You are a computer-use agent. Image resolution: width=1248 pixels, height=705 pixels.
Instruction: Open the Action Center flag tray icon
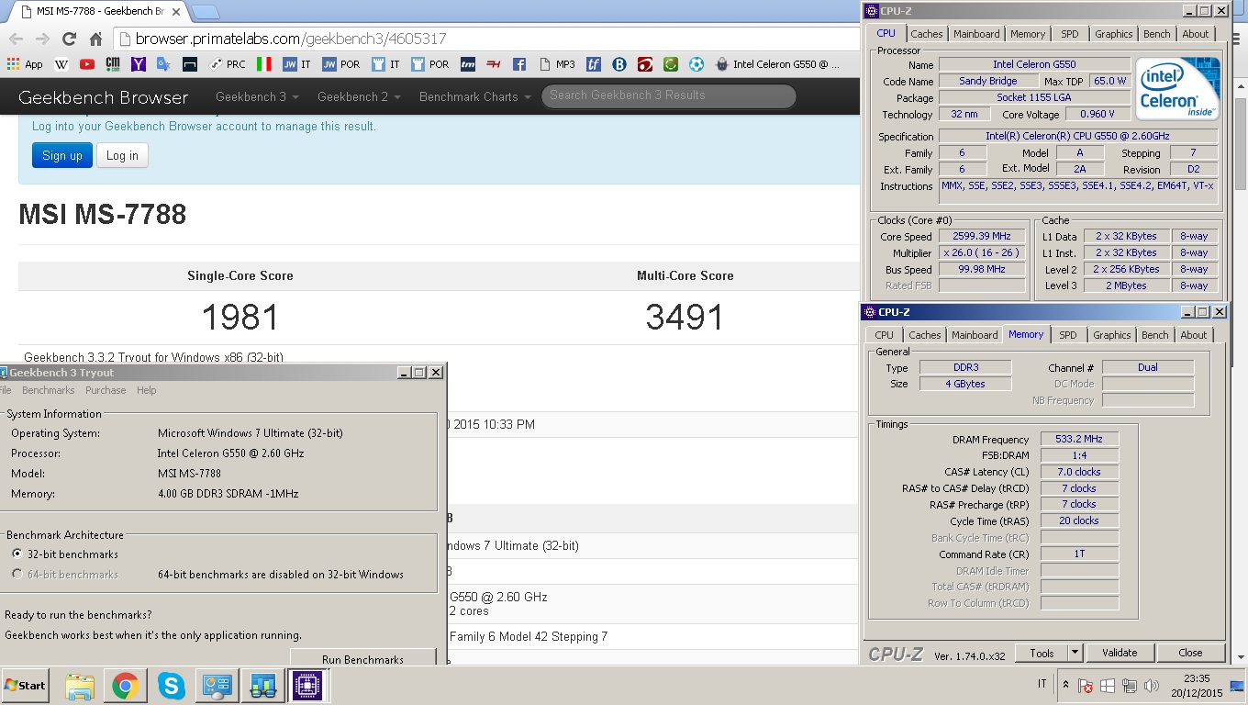(x=1086, y=686)
